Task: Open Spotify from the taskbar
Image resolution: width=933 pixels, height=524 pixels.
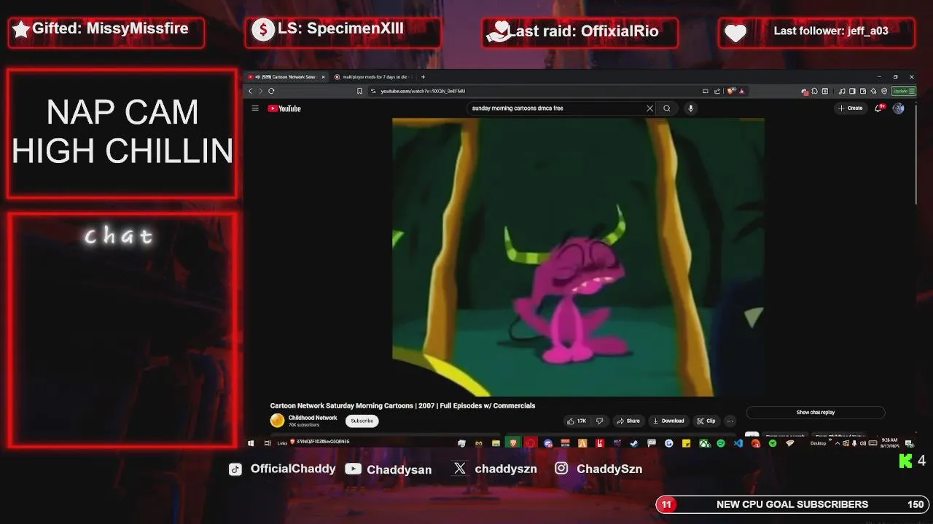Action: [721, 442]
